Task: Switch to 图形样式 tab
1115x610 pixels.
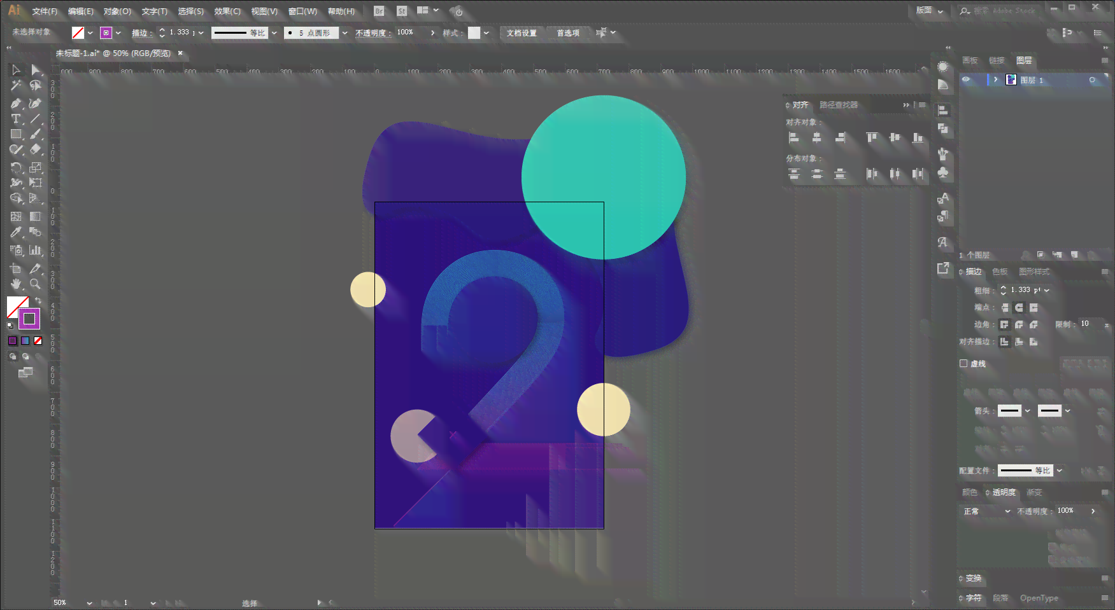Action: point(1034,272)
